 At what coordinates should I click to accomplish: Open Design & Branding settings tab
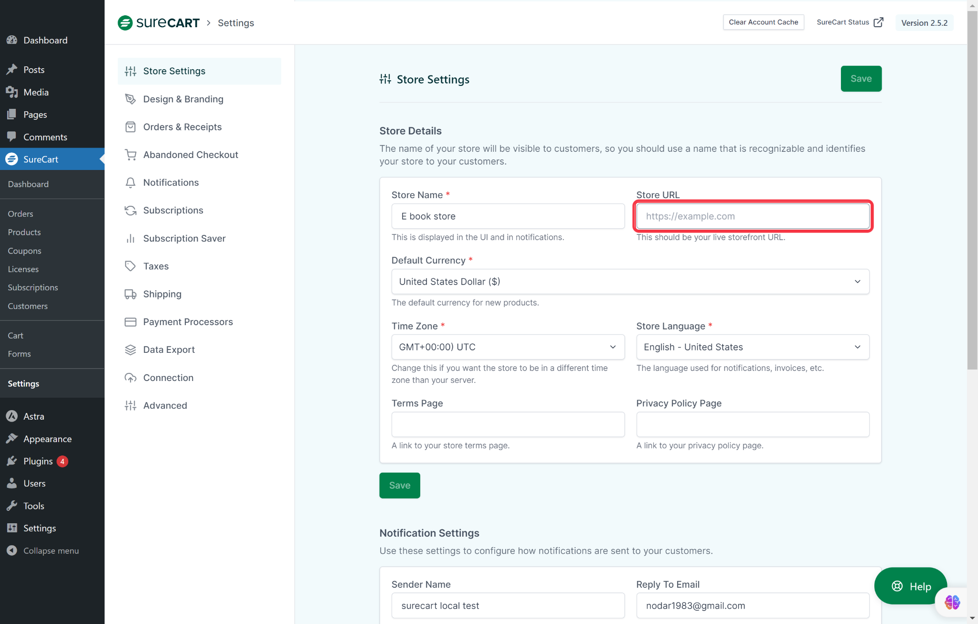[x=183, y=99]
